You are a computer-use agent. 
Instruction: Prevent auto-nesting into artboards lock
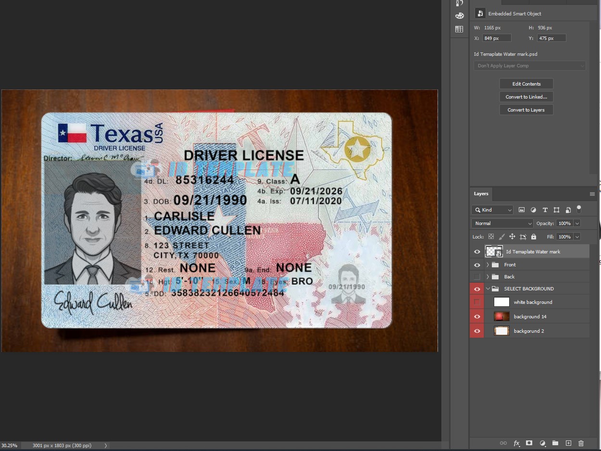click(x=523, y=237)
